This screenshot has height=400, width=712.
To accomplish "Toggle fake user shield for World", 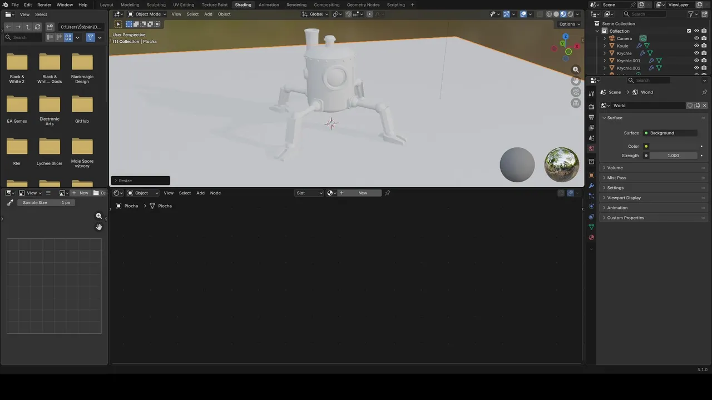I will coord(690,106).
